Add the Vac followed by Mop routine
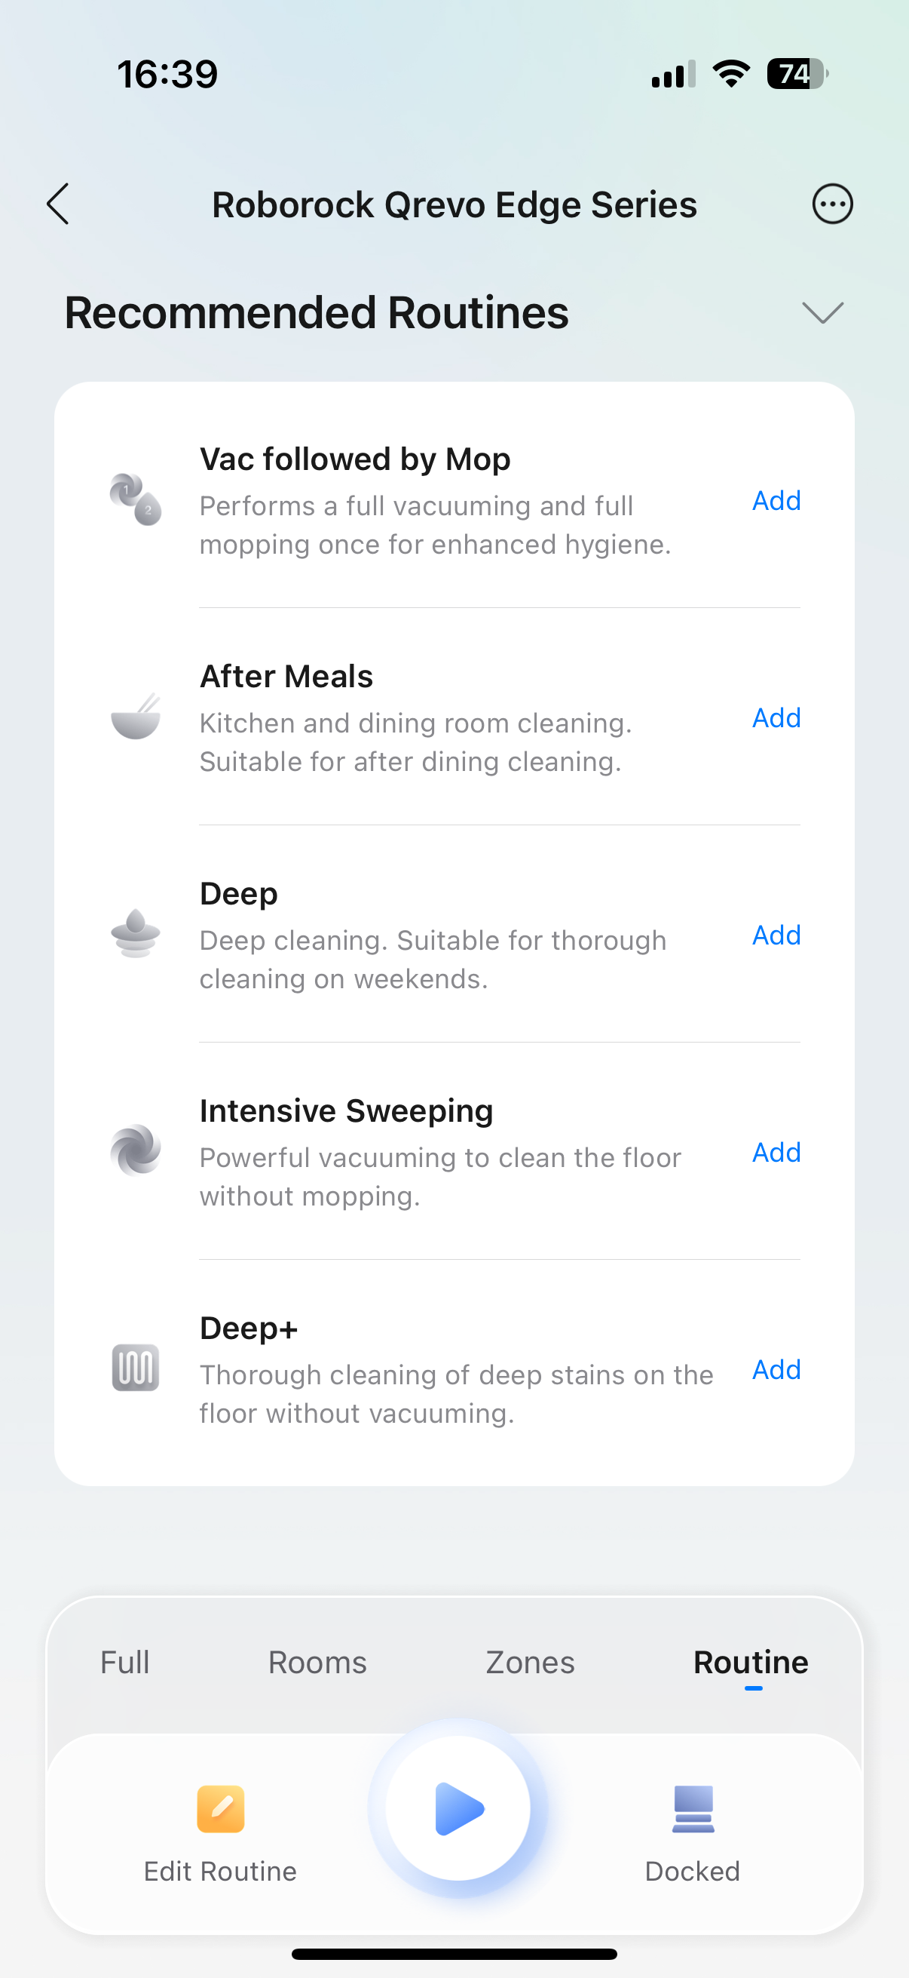The height and width of the screenshot is (1978, 909). point(776,501)
